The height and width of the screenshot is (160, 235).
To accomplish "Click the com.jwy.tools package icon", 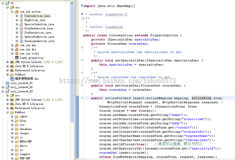I will 17,54.
